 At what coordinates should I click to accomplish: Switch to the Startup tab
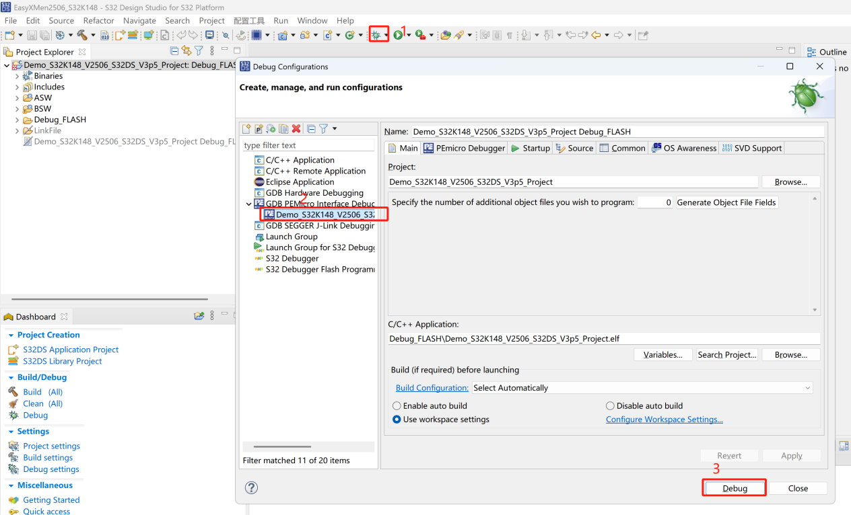[531, 148]
